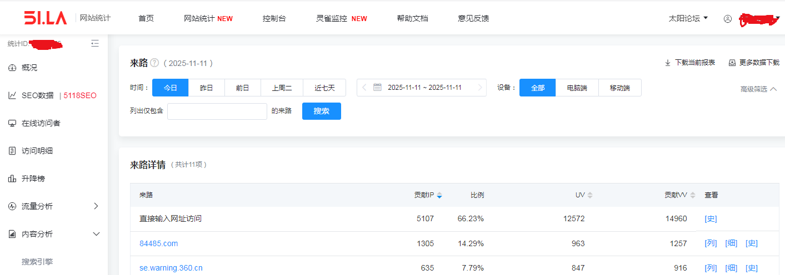
Task: Select the 昨日 time filter
Action: tap(206, 88)
